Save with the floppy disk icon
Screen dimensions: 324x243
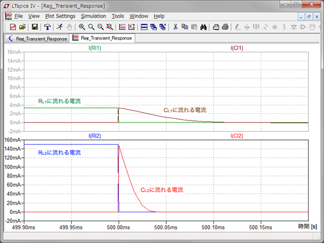point(35,26)
